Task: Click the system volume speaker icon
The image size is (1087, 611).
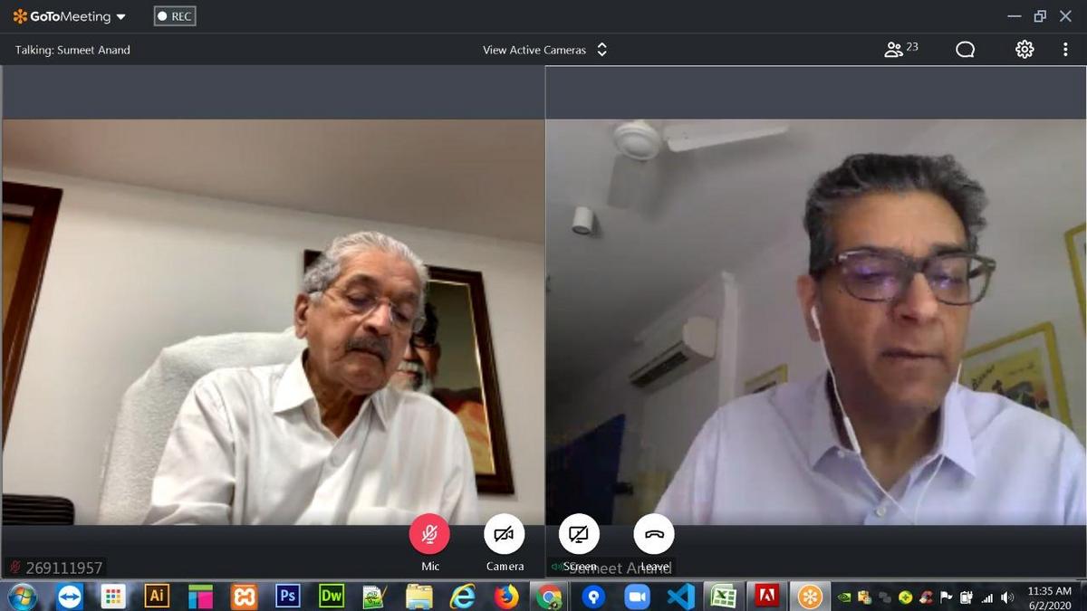Action: [1008, 597]
